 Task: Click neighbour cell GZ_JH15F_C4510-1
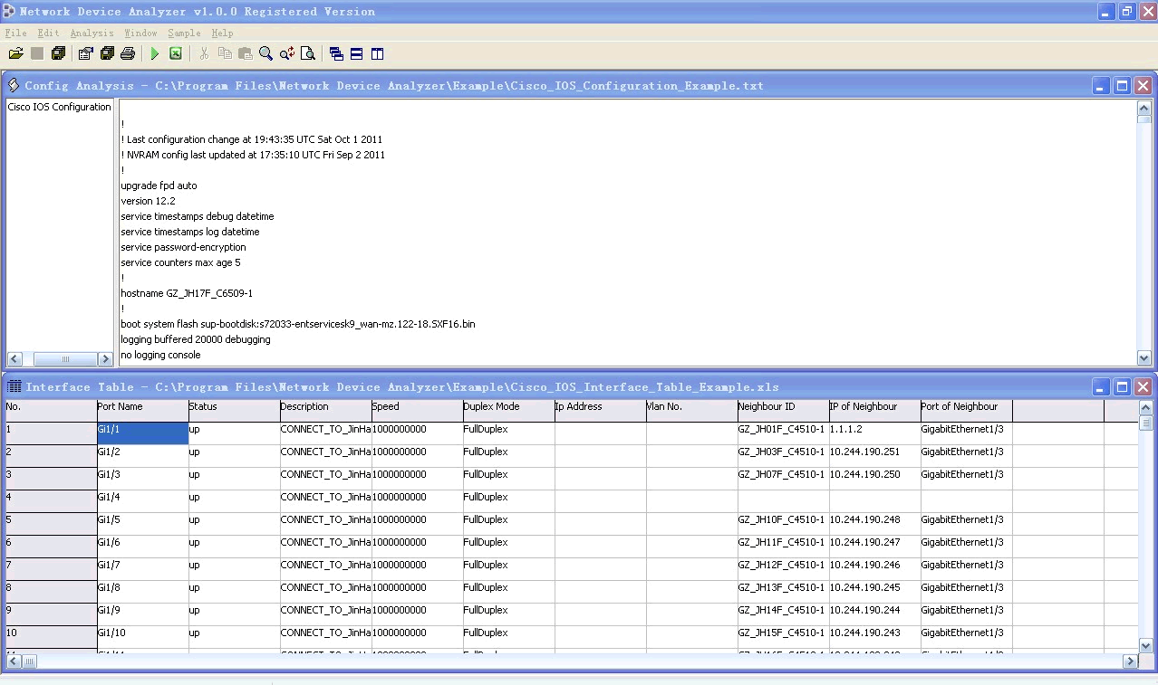(784, 637)
